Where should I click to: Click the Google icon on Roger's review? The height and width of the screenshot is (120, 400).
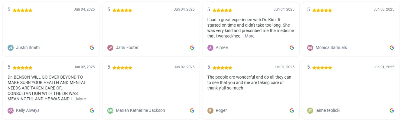292,110
